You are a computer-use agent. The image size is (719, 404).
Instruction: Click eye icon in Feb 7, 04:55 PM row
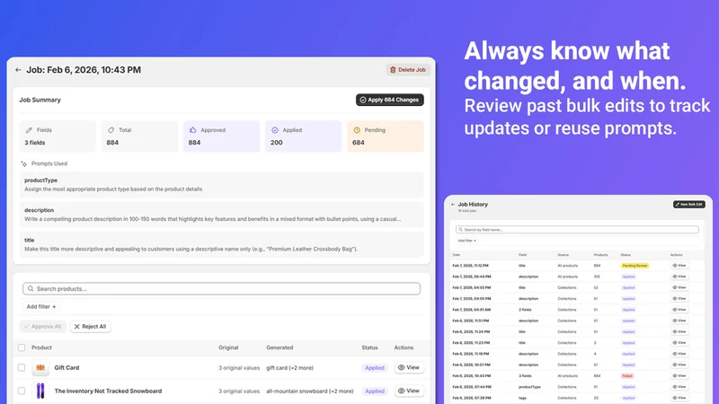675,287
